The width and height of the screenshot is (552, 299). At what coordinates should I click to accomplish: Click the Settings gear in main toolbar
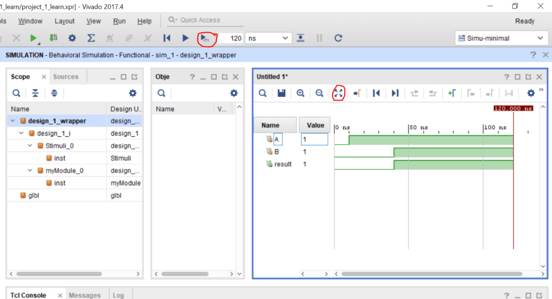click(x=72, y=38)
